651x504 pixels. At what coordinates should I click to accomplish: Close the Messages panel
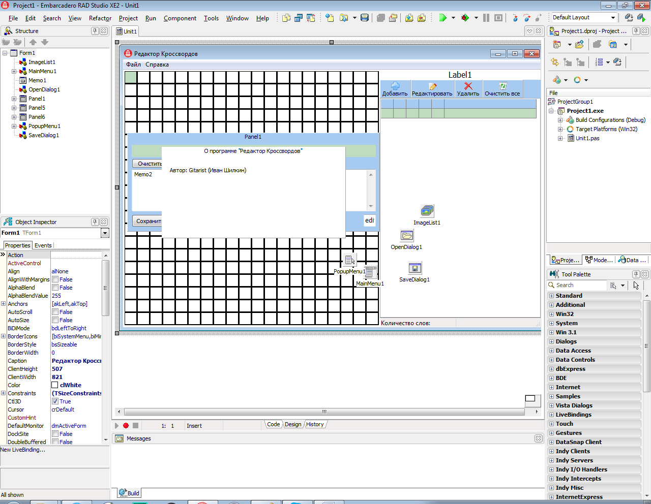(x=539, y=438)
